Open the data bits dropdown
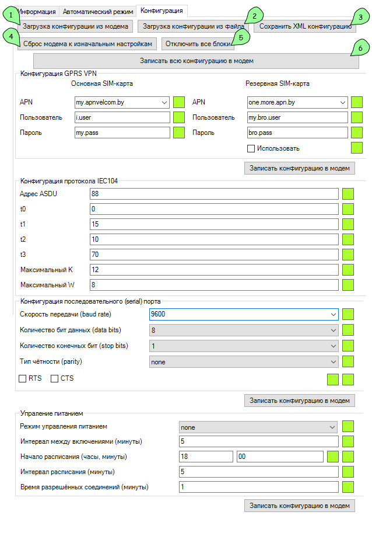Screen dimensions: 372x536 [x=333, y=330]
